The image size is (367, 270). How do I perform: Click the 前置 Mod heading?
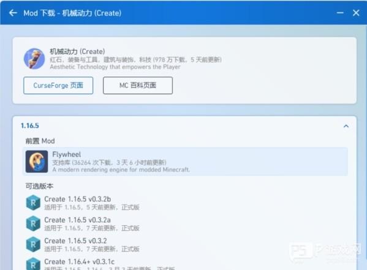(40, 141)
